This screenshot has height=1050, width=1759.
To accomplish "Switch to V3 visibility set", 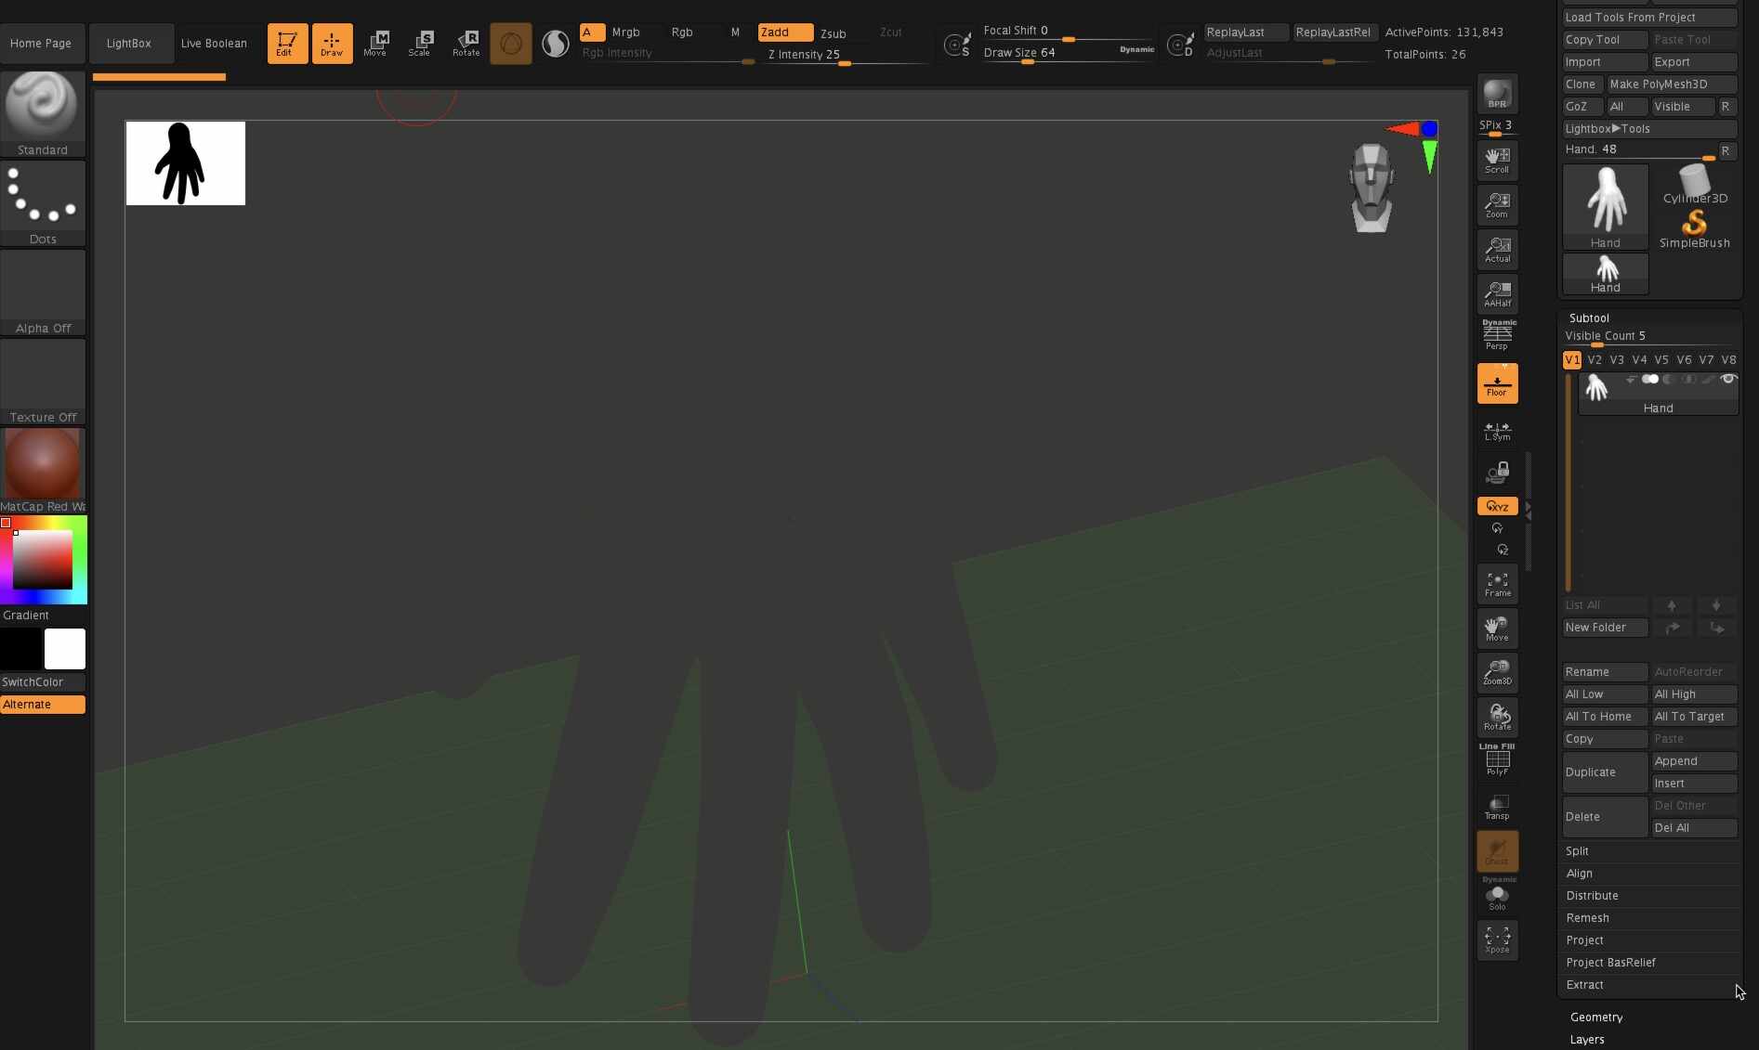I will click(1617, 360).
